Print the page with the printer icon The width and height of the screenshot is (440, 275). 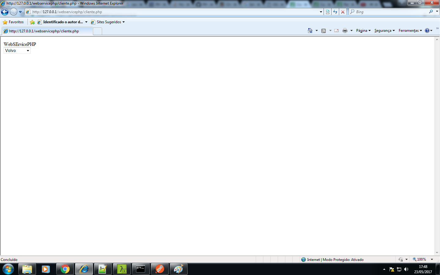coord(345,31)
